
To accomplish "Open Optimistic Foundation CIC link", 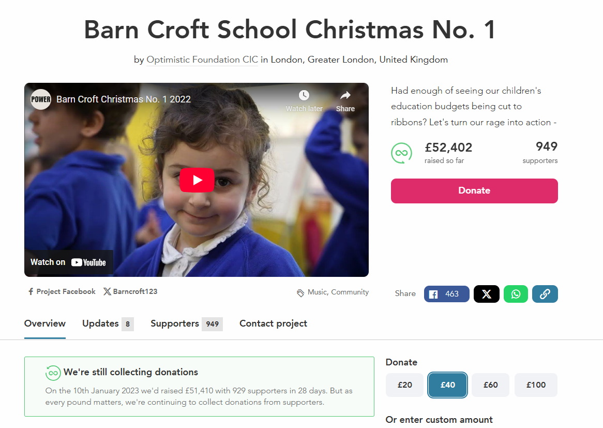I will 202,60.
